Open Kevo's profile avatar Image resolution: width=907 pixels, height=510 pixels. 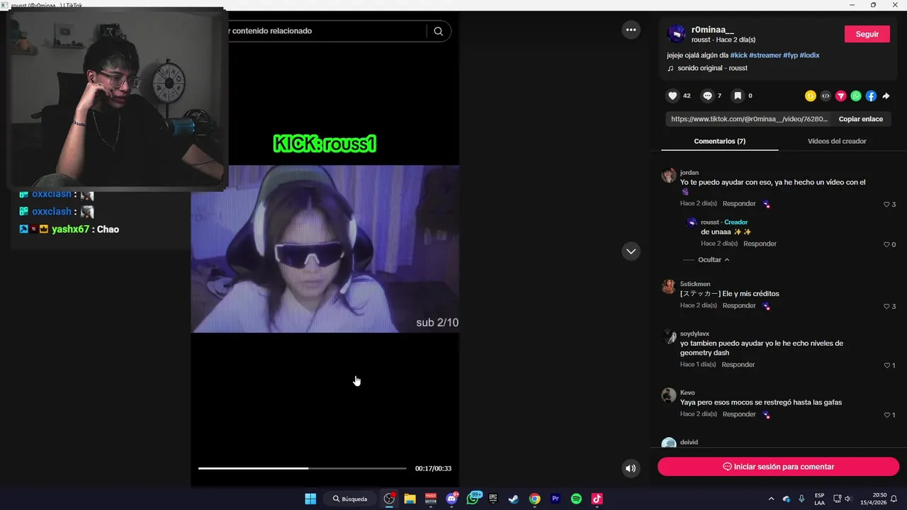coord(669,395)
